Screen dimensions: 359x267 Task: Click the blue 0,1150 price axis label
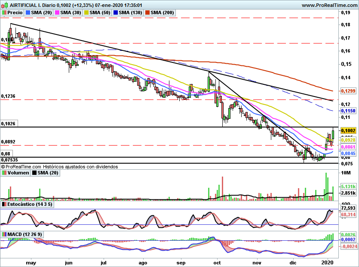(x=347, y=111)
